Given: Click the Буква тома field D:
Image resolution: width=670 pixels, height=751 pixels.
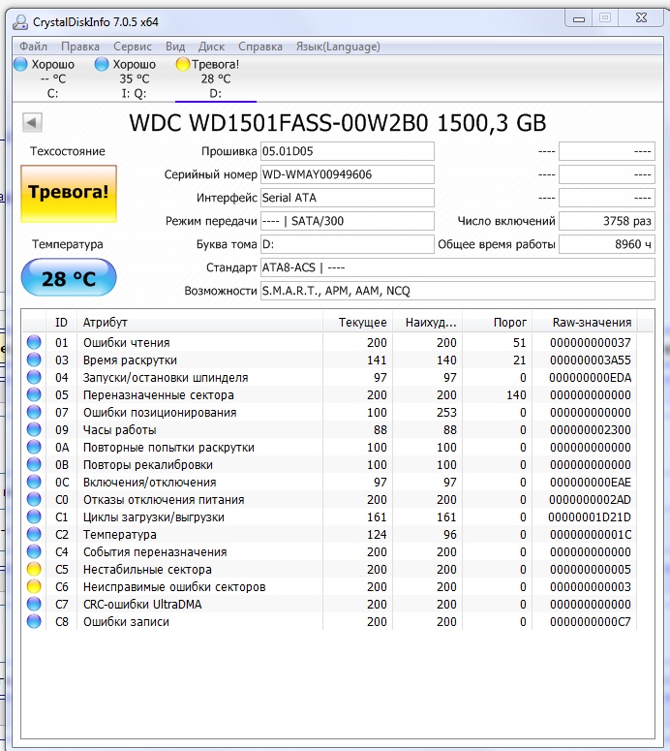Looking at the screenshot, I should click(348, 244).
